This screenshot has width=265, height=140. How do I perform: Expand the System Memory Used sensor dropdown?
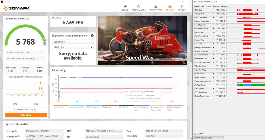(x=214, y=96)
